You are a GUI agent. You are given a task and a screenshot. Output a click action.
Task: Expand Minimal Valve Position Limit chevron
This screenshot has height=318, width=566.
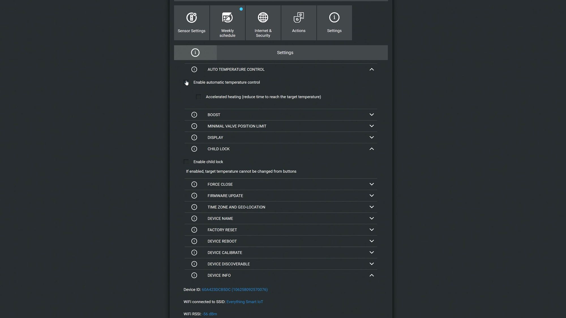(x=372, y=126)
